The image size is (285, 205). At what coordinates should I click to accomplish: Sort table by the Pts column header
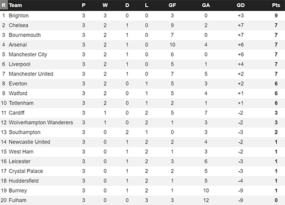276,5
